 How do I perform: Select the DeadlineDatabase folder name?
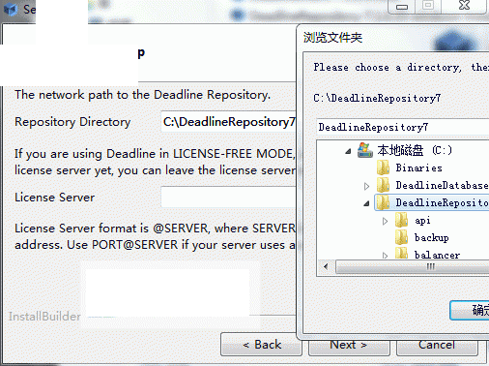click(442, 186)
